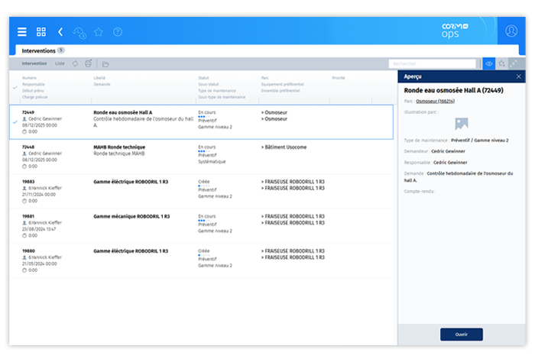Viewport: 535px width, 362px height.
Task: Click the user profile avatar icon
Action: coord(511,32)
